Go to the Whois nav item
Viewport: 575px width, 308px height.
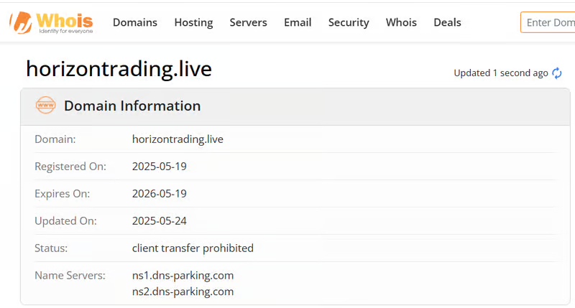tap(401, 22)
